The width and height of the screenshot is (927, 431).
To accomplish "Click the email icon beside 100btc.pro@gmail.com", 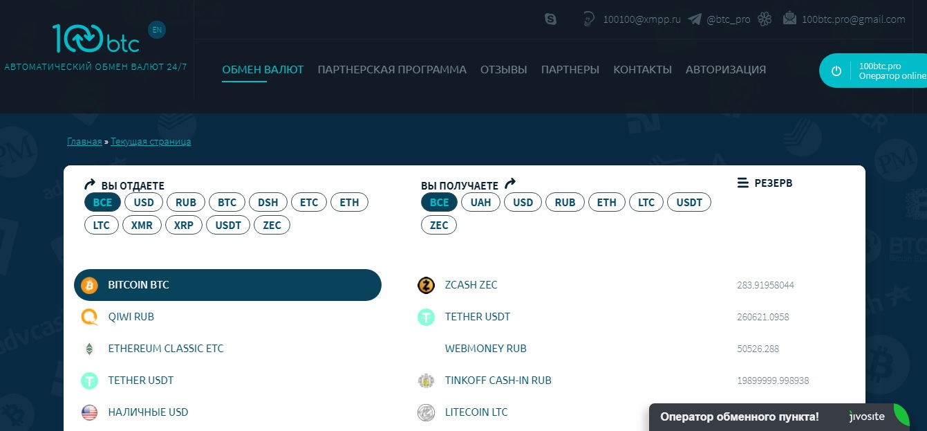I will (x=789, y=19).
